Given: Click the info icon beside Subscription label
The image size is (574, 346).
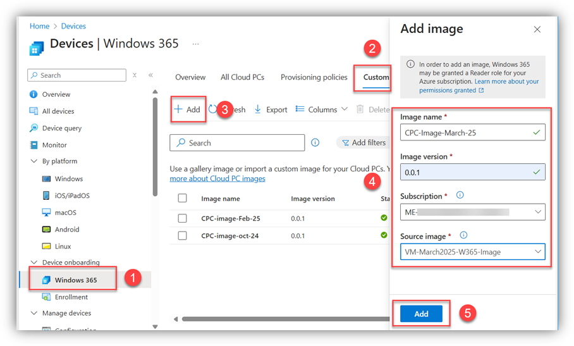Looking at the screenshot, I should (460, 195).
